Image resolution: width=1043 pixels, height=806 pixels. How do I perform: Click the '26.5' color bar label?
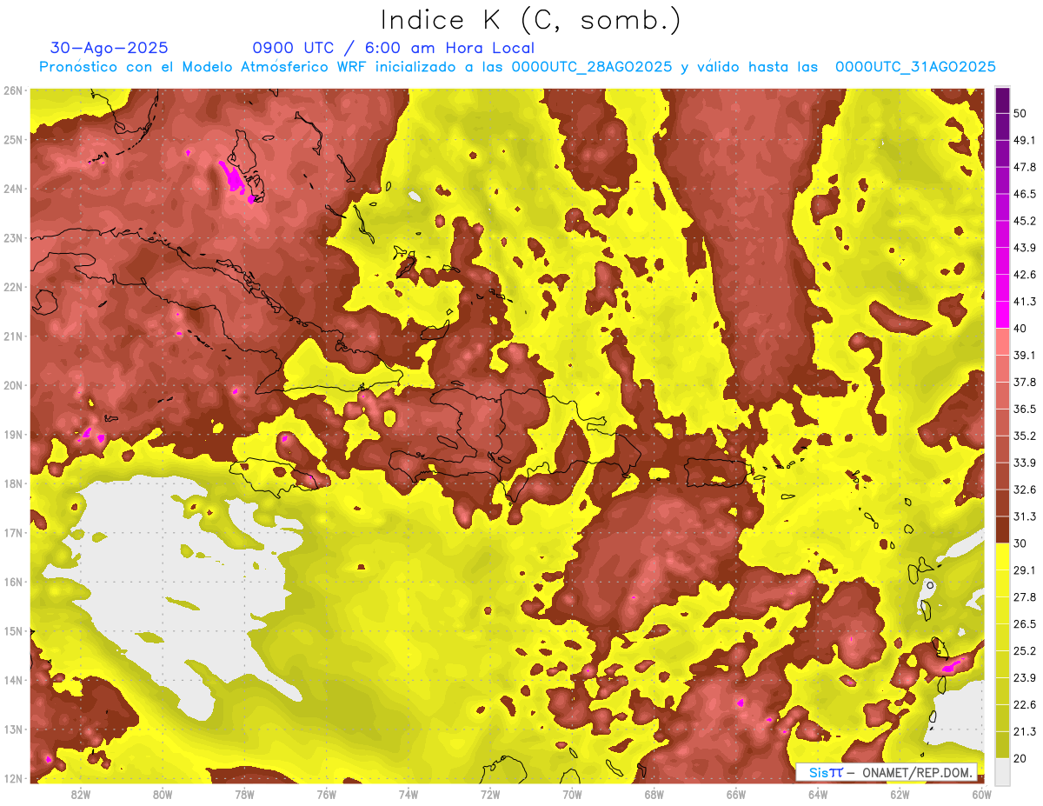(x=1024, y=624)
